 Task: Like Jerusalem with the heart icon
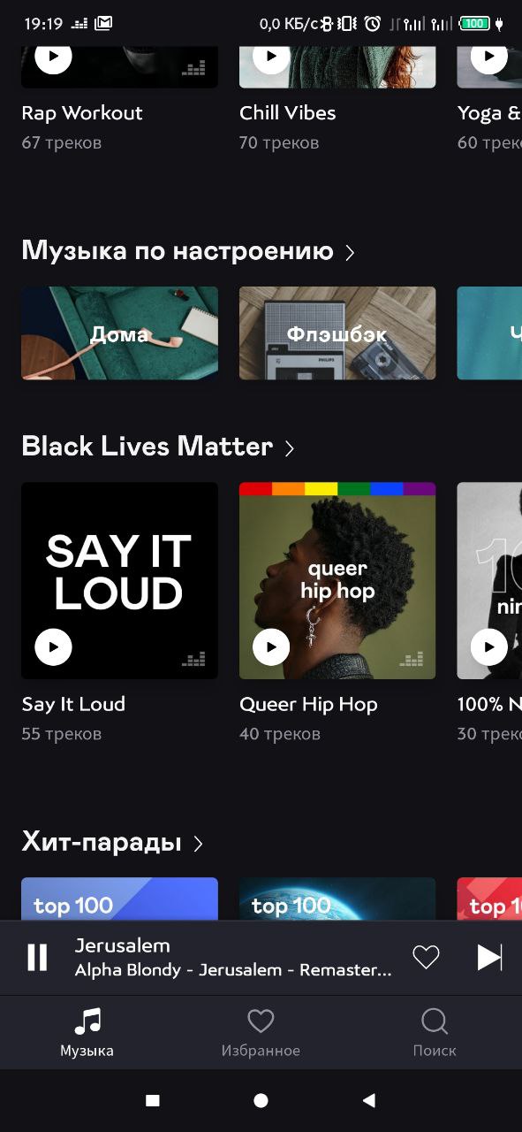426,957
